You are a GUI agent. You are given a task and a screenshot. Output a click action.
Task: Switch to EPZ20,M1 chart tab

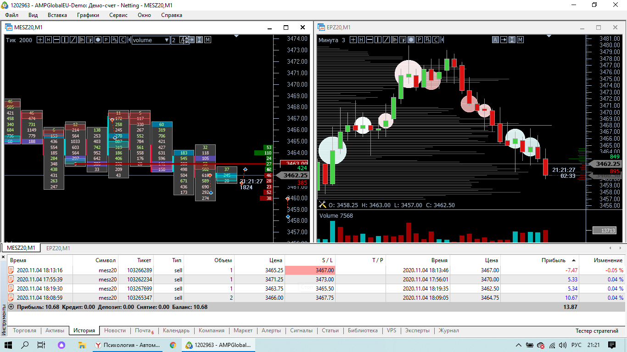pos(58,248)
